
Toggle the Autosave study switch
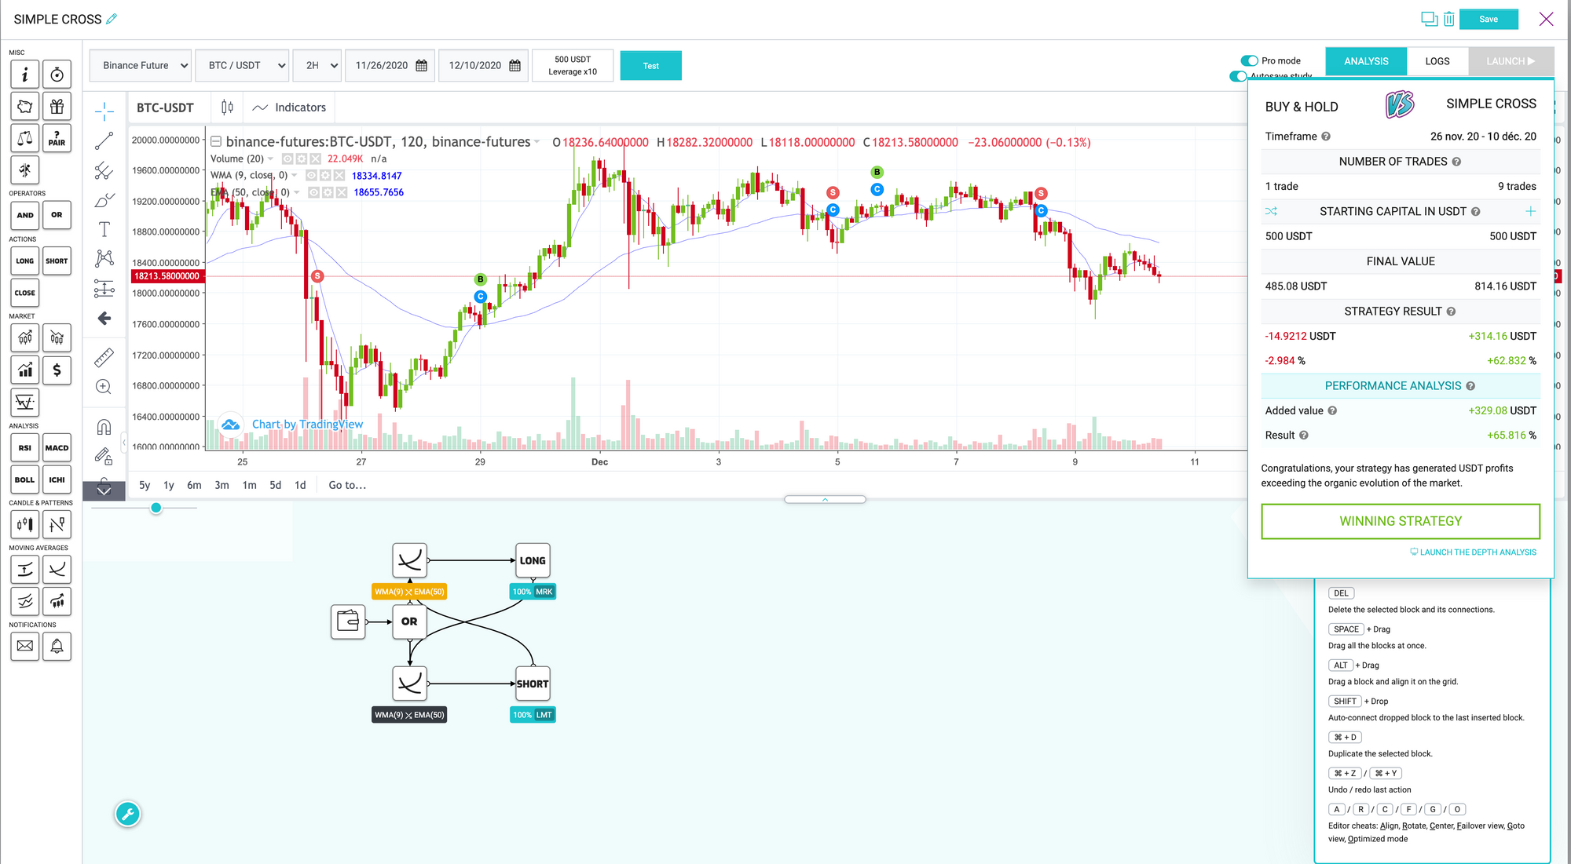tap(1238, 76)
